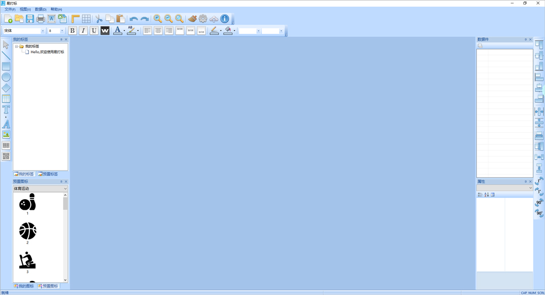Select the barcode tool in left toolbar
The width and height of the screenshot is (545, 295).
click(x=6, y=145)
